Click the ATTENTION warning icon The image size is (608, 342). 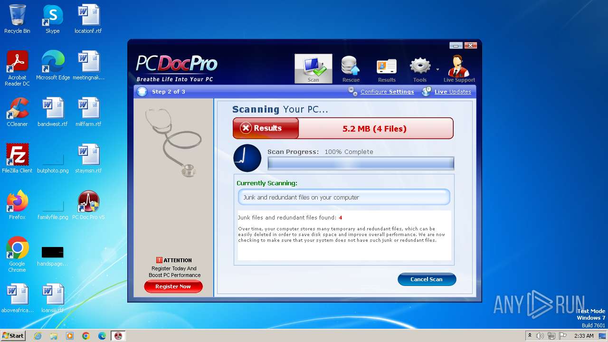159,260
